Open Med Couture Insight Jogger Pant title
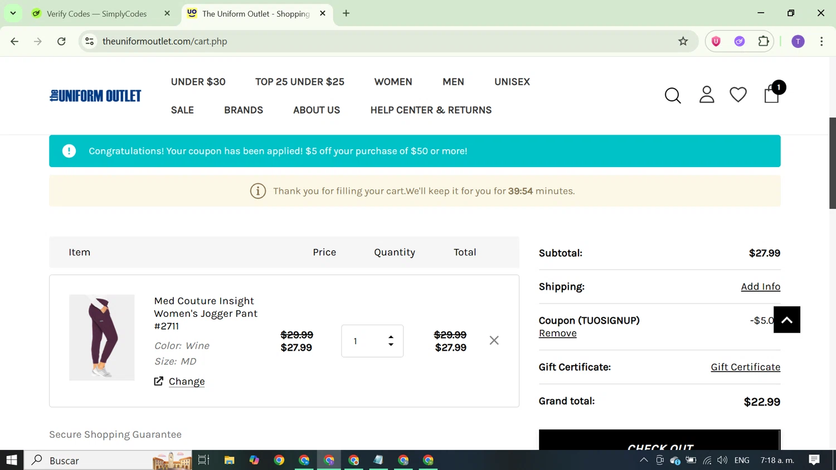 (206, 313)
